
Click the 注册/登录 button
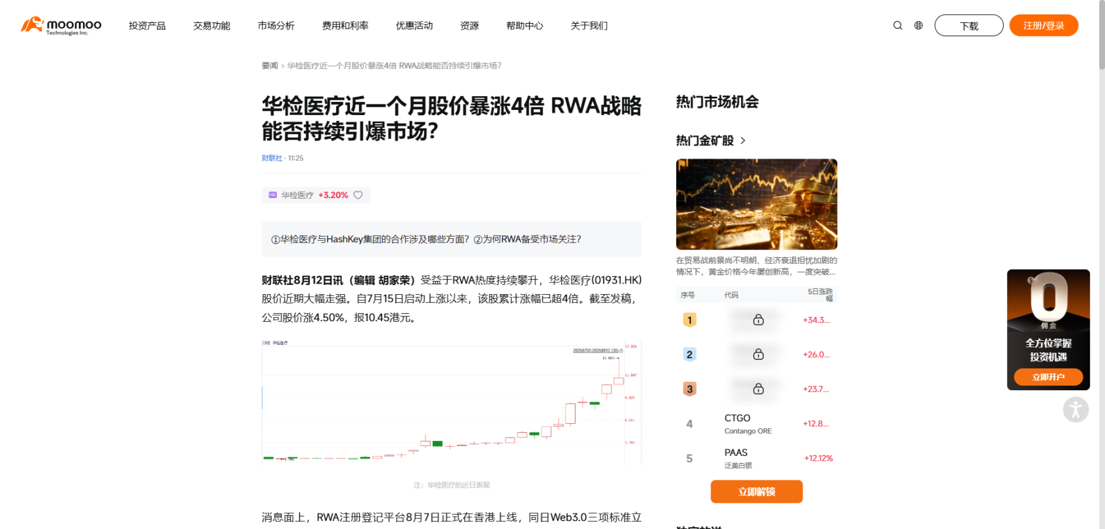coord(1044,26)
